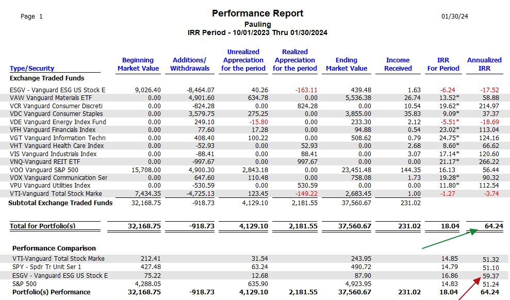Select VDC ending market value 3,855.00
The height and width of the screenshot is (300, 510).
coord(358,114)
